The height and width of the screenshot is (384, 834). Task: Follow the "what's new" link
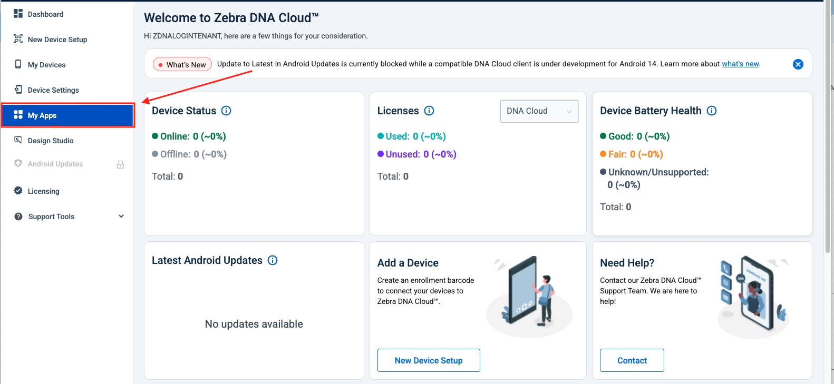point(740,64)
